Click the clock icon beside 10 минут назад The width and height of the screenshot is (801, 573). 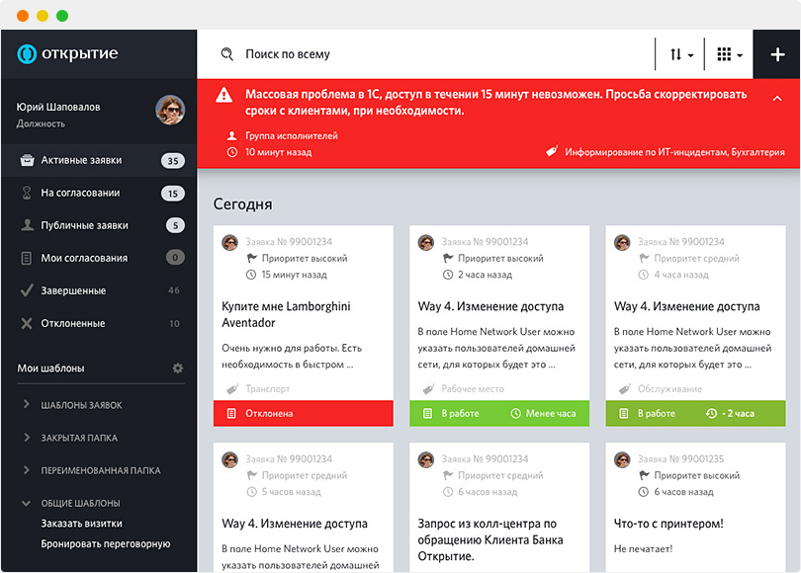[232, 152]
